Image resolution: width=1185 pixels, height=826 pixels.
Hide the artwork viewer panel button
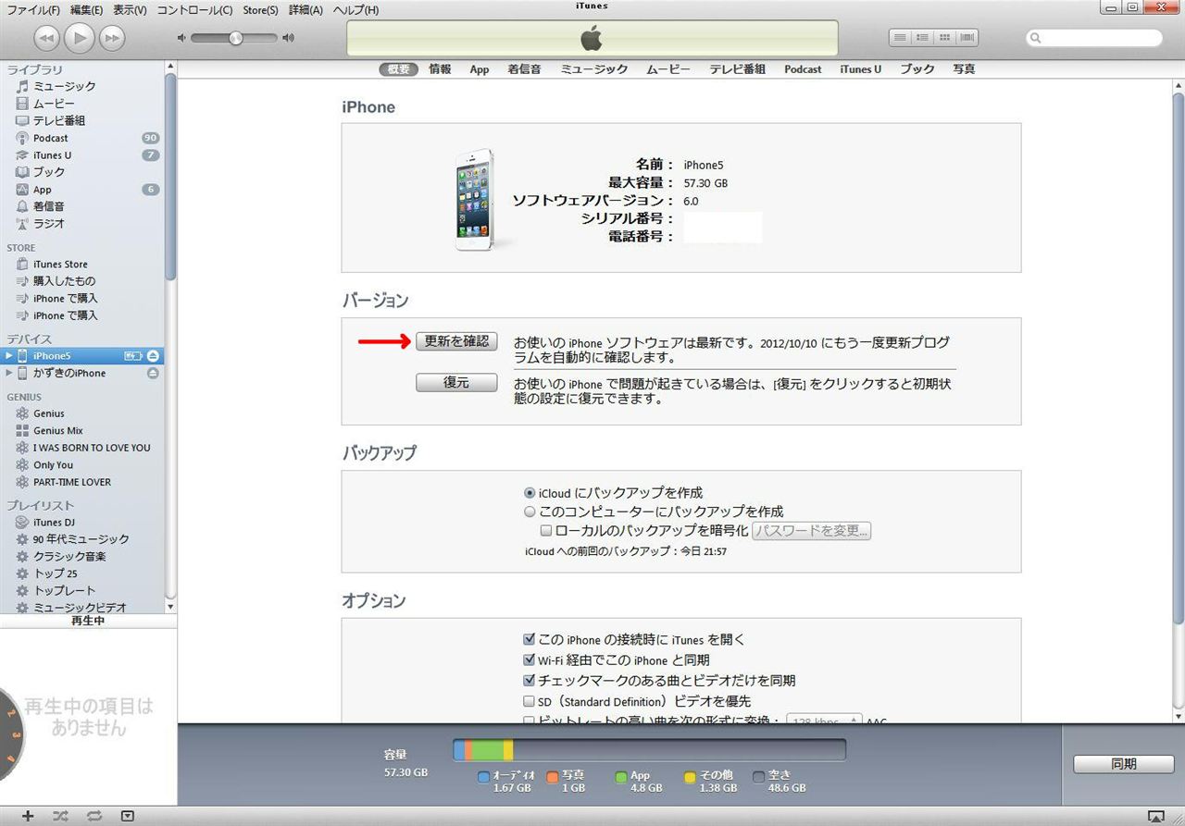(128, 816)
